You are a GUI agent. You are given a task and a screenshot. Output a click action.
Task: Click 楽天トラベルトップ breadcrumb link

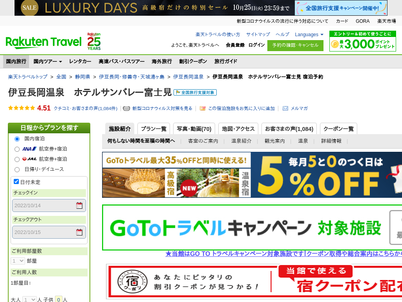tap(28, 77)
